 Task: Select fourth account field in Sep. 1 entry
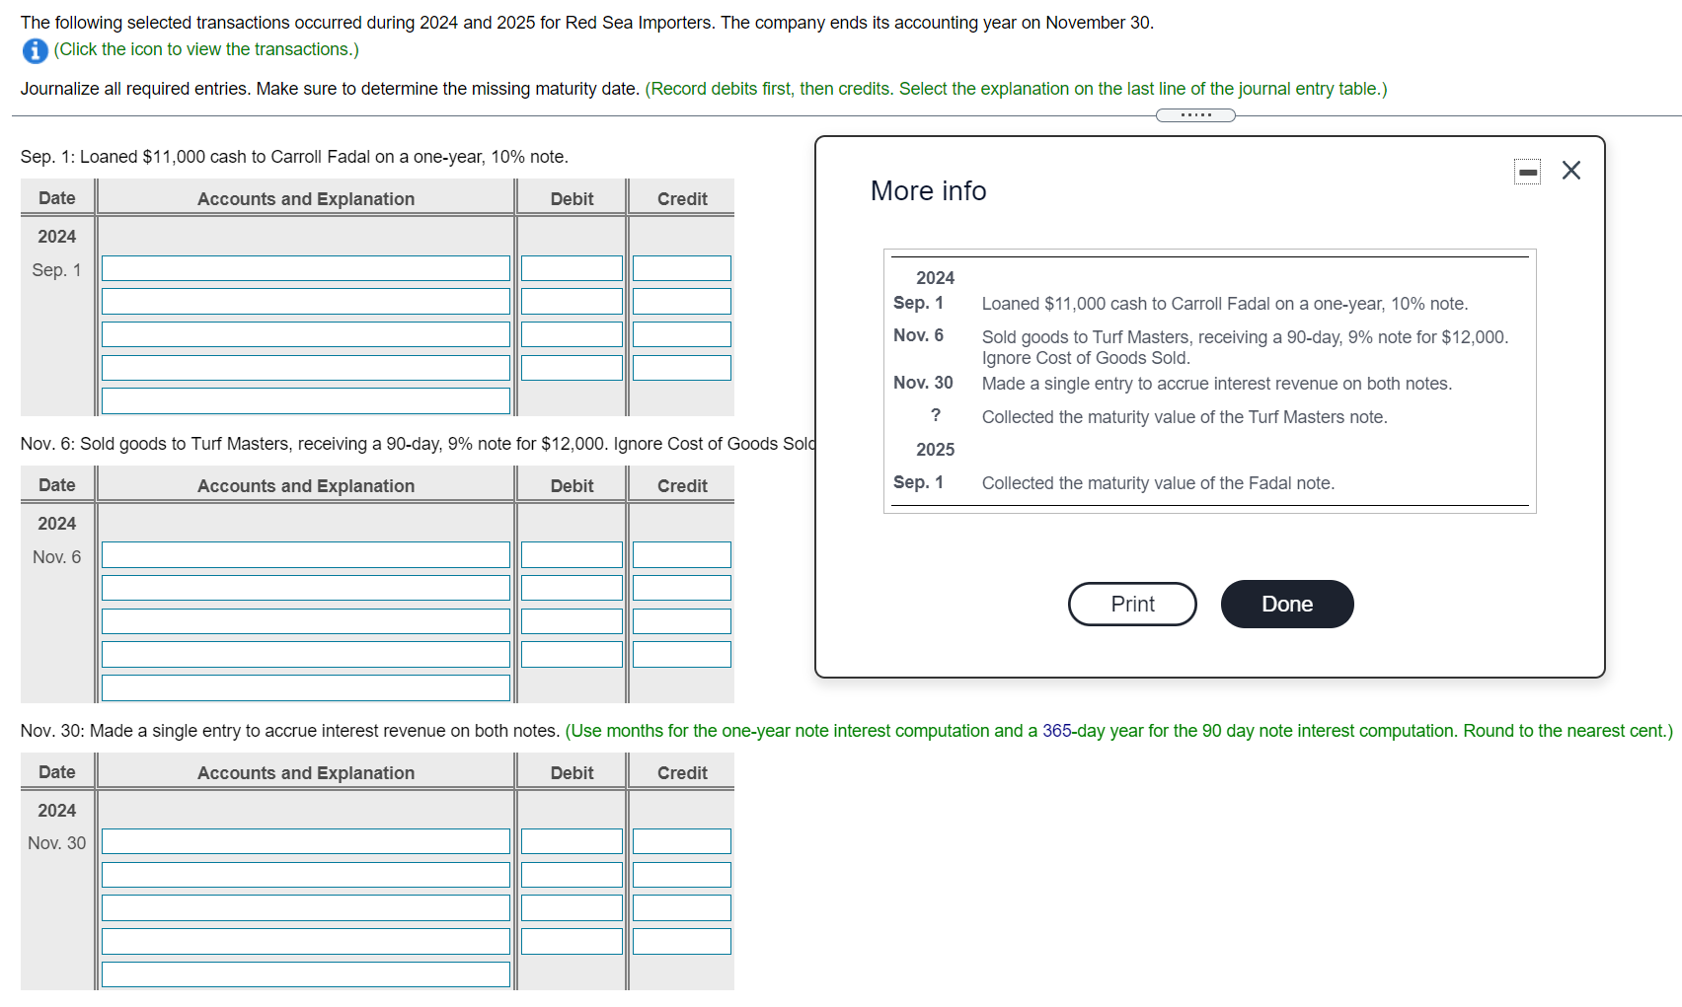[306, 368]
